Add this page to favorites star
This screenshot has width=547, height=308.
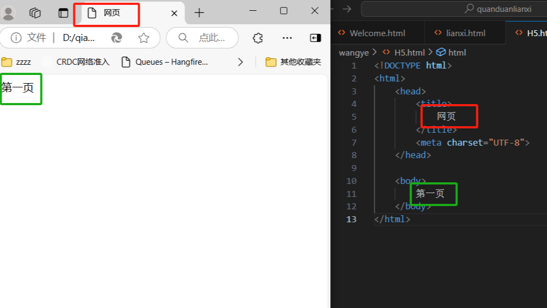(143, 38)
